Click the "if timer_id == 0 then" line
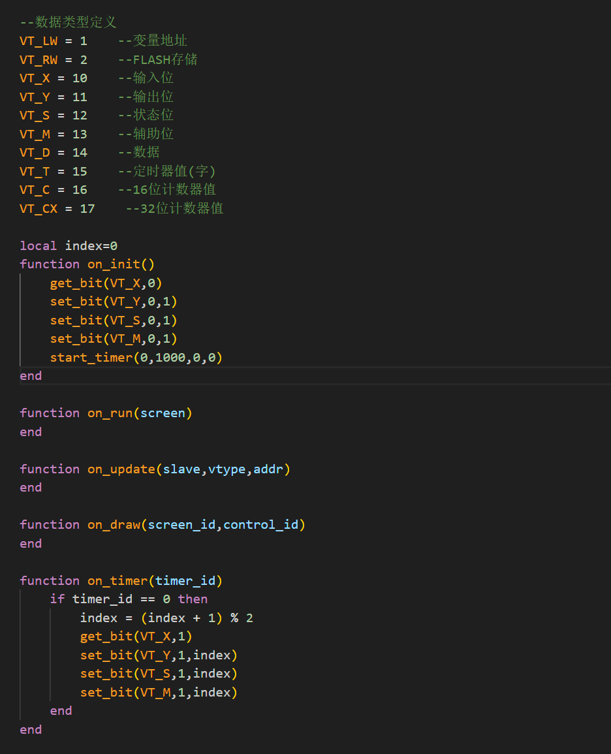 coord(129,599)
